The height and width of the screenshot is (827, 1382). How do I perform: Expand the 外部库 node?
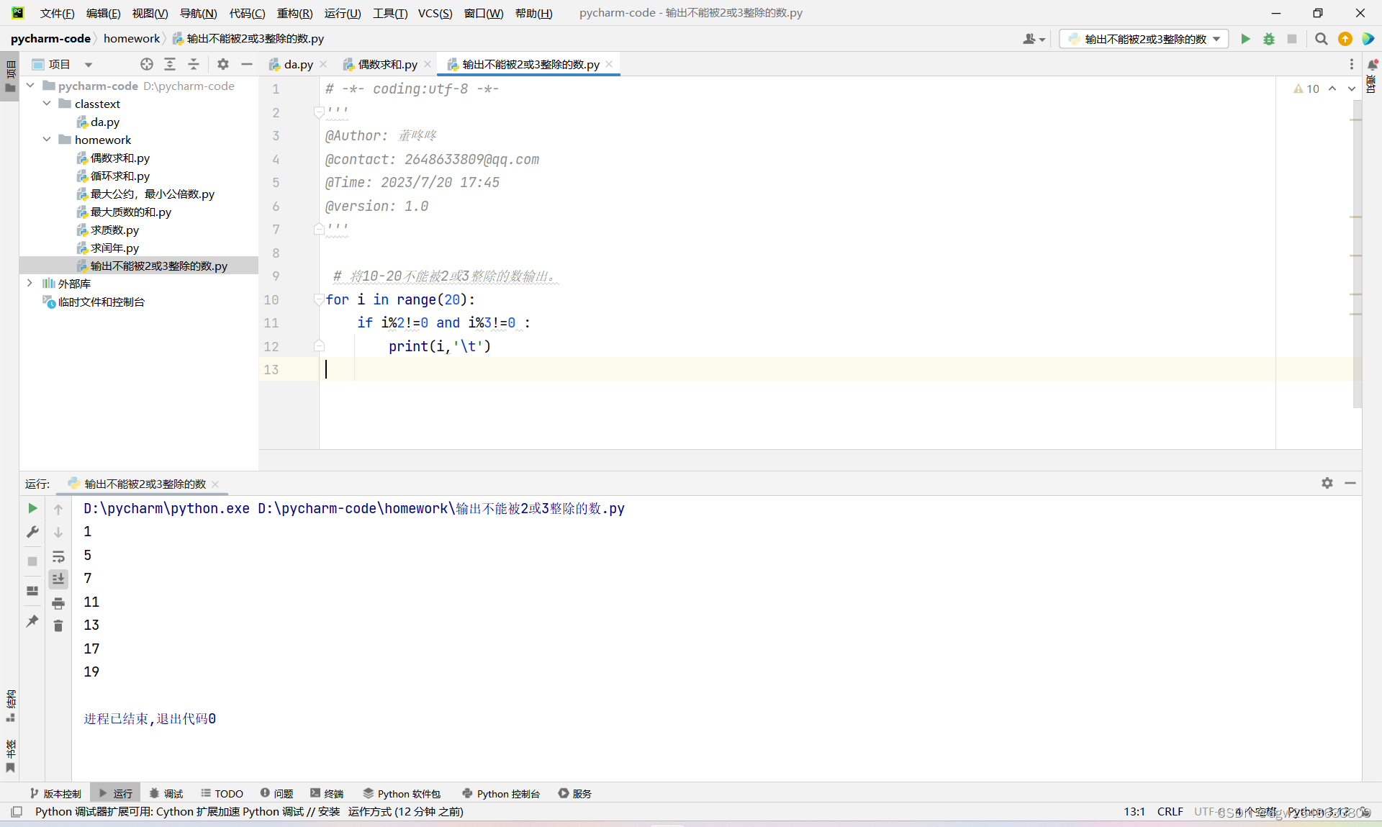[30, 284]
